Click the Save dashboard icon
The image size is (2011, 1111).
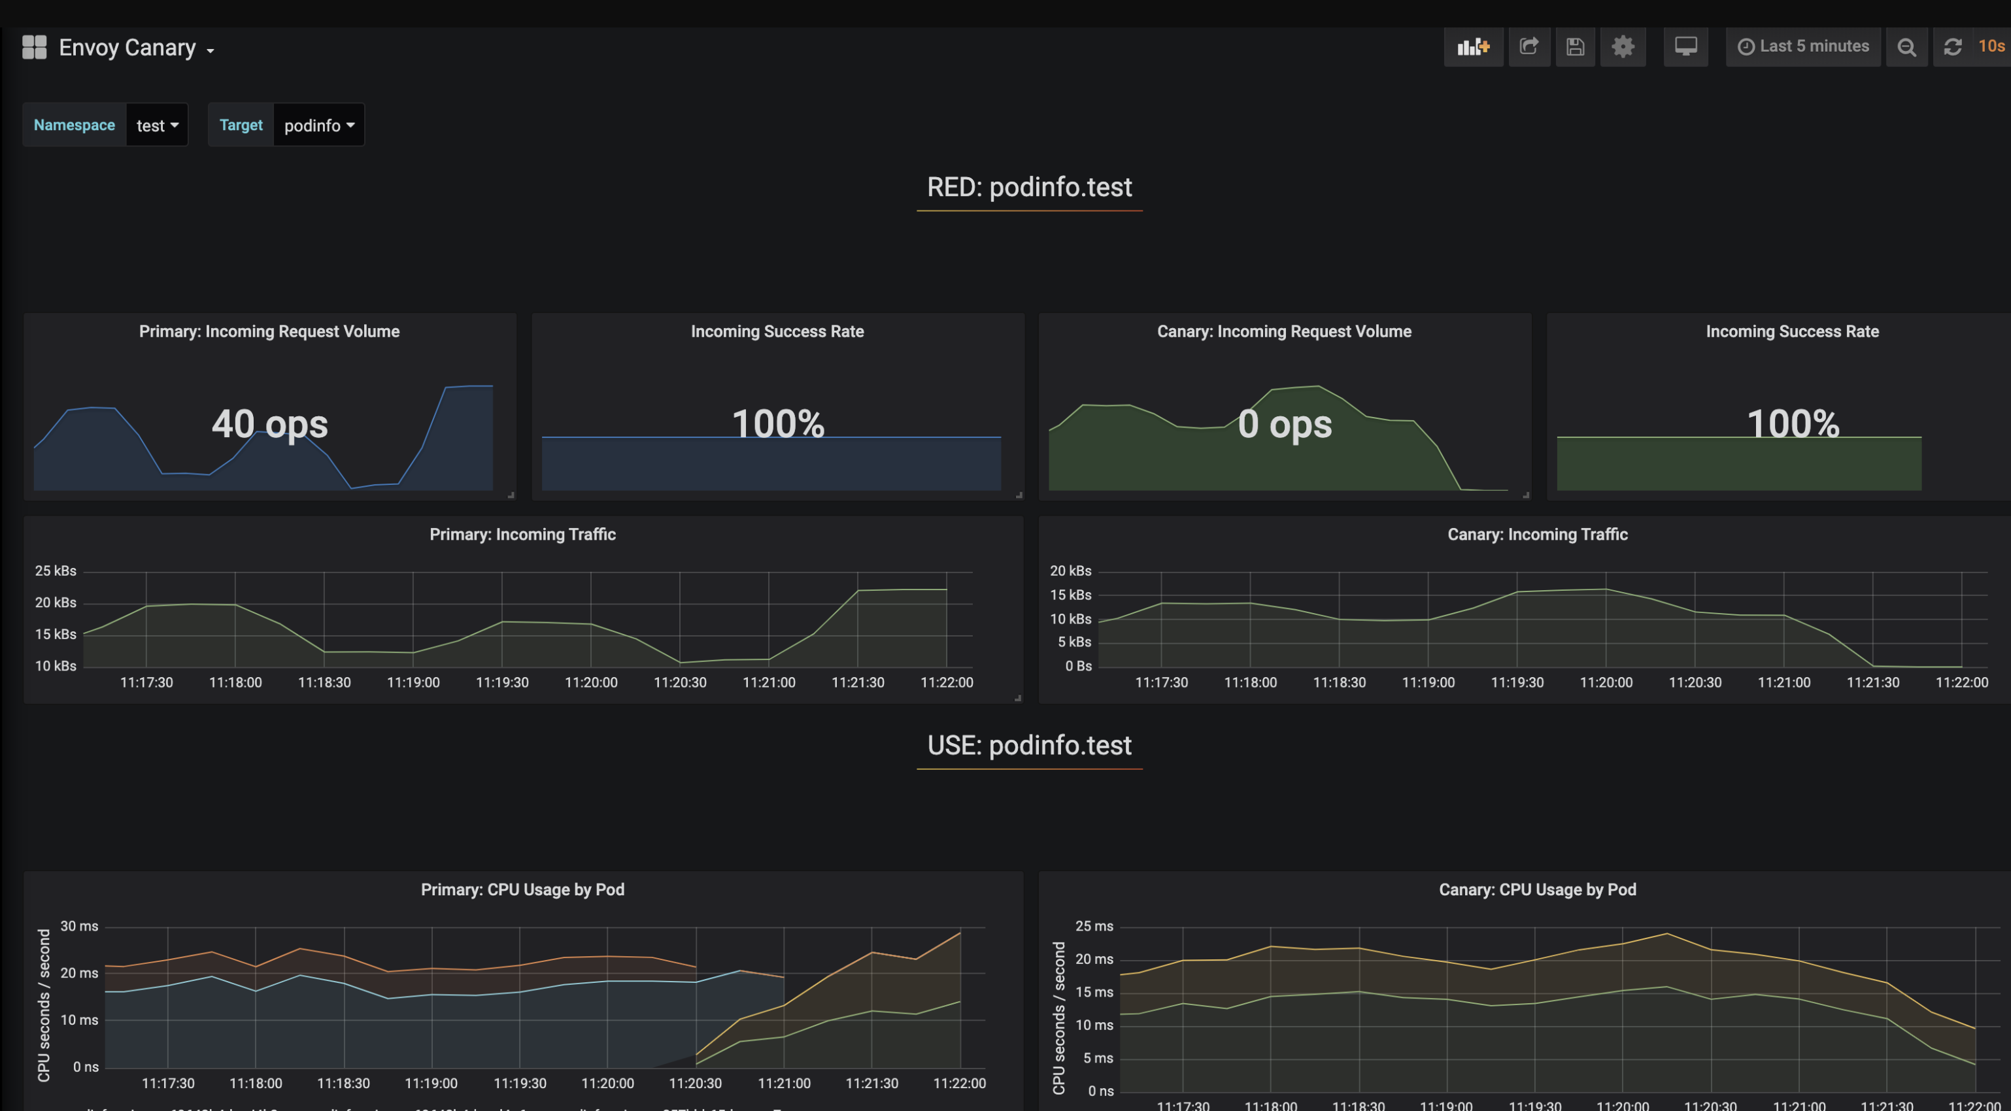tap(1574, 47)
